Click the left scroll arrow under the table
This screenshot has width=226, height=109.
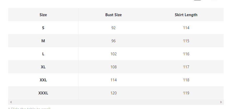pyautogui.click(x=11, y=102)
